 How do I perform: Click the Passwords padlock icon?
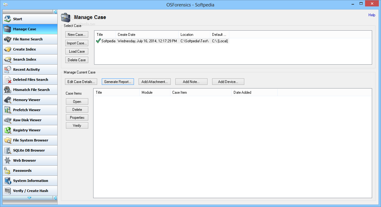(8, 171)
